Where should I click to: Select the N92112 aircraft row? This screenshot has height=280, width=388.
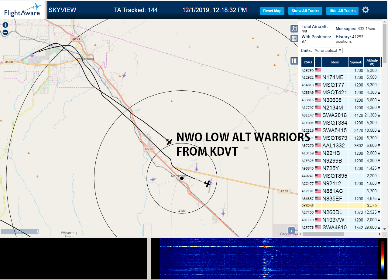click(x=341, y=183)
